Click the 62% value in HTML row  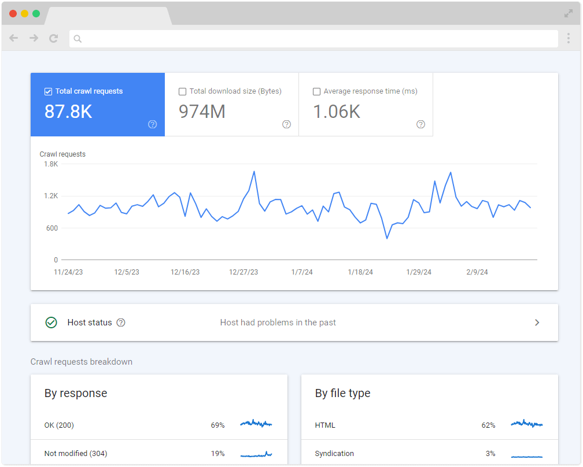[489, 425]
